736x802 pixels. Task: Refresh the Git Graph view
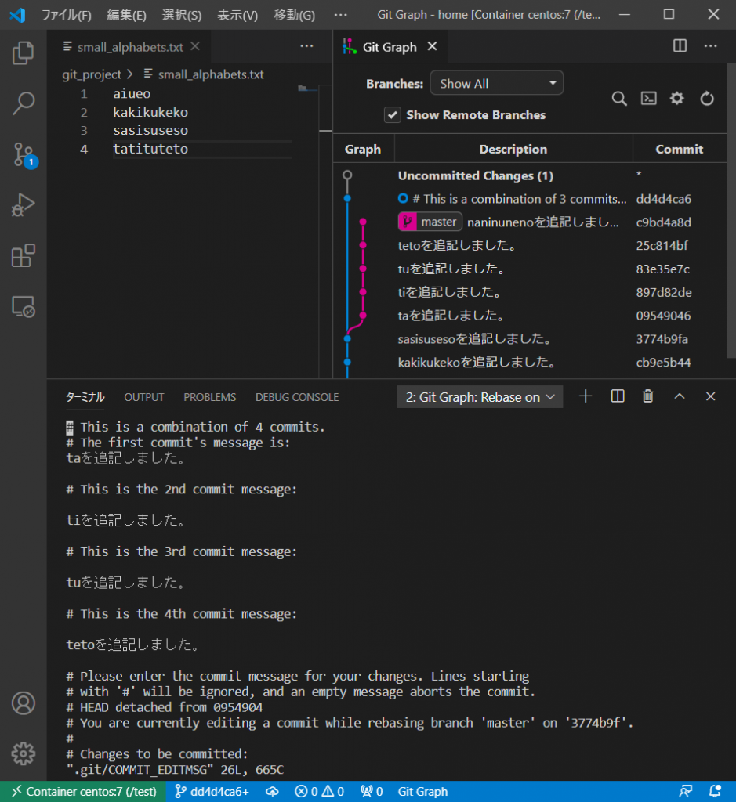point(706,99)
